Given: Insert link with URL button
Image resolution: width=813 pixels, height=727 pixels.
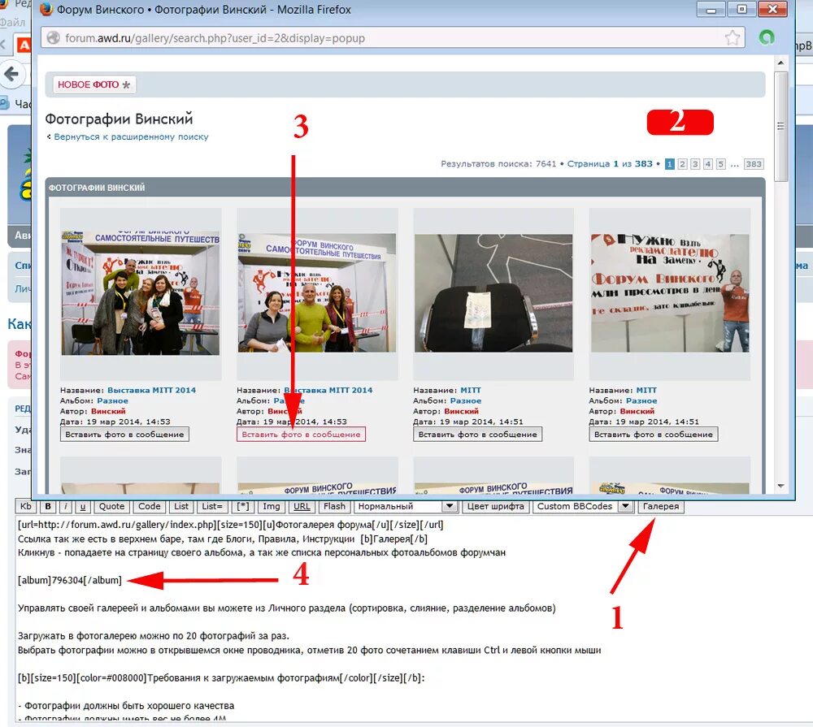Looking at the screenshot, I should coord(302,506).
